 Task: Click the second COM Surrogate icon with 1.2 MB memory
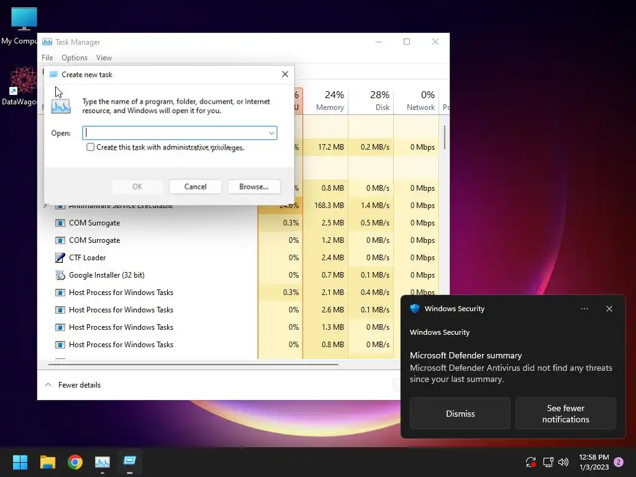[60, 240]
